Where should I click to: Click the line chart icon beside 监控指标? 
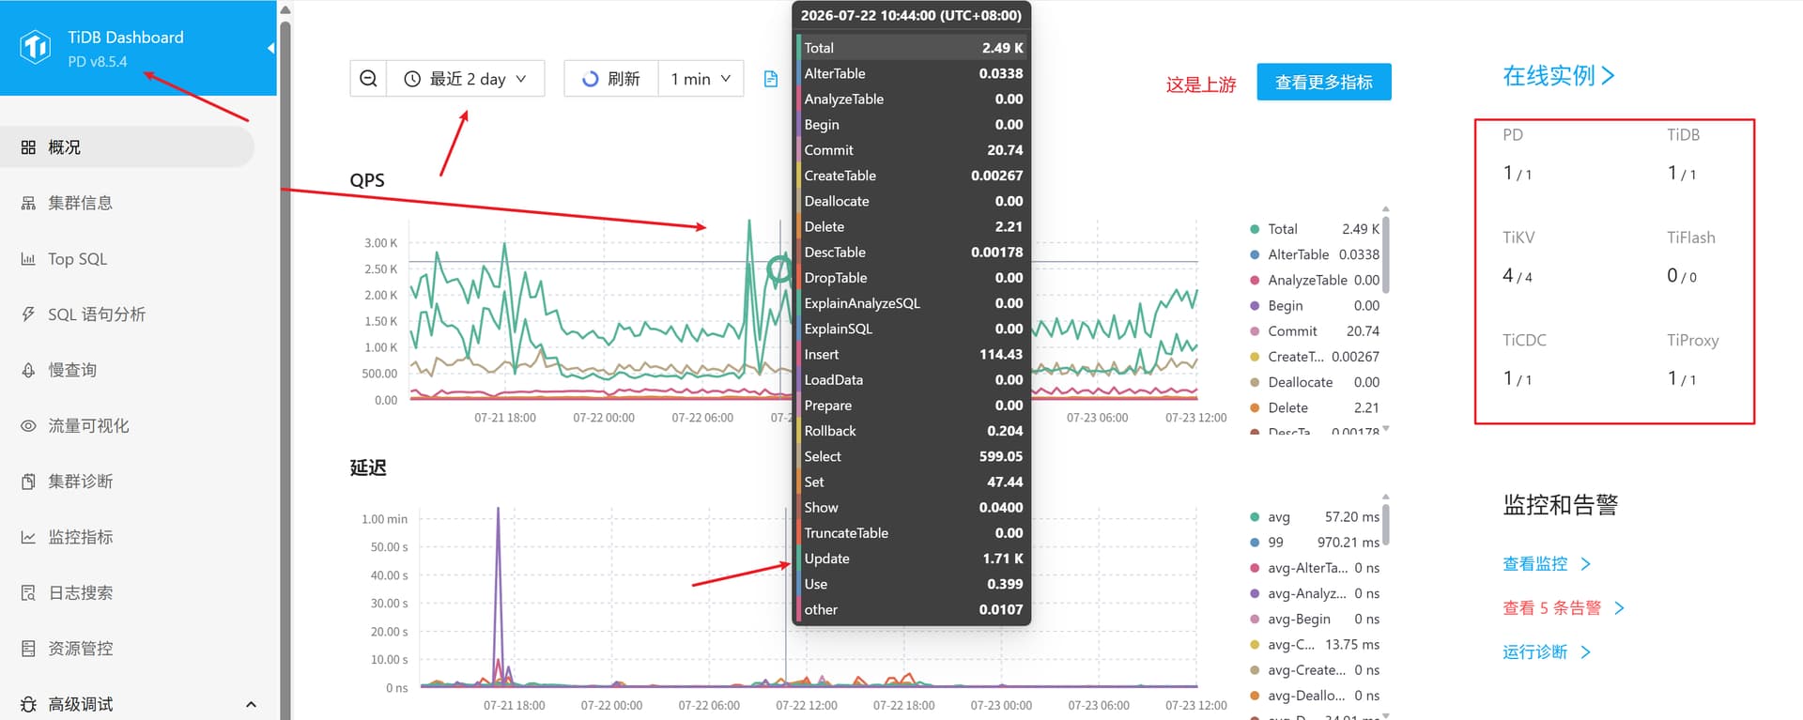[x=28, y=537]
